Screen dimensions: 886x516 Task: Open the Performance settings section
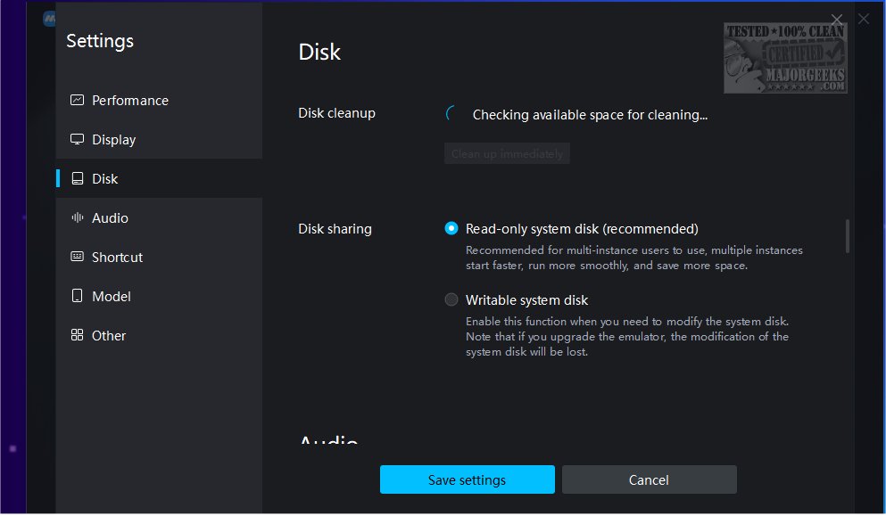(130, 101)
